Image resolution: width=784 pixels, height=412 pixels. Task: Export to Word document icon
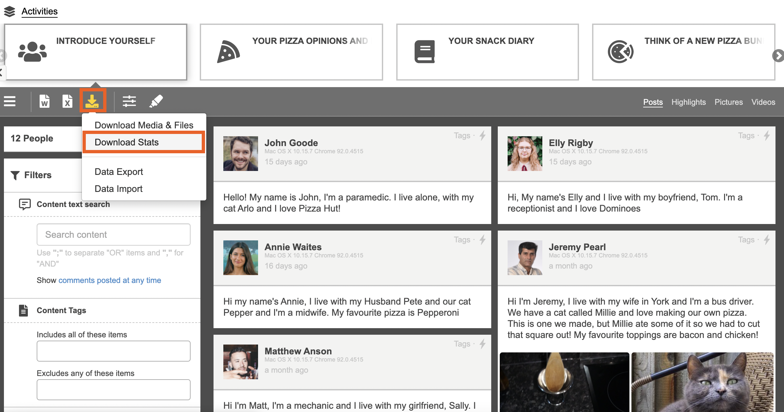coord(45,102)
